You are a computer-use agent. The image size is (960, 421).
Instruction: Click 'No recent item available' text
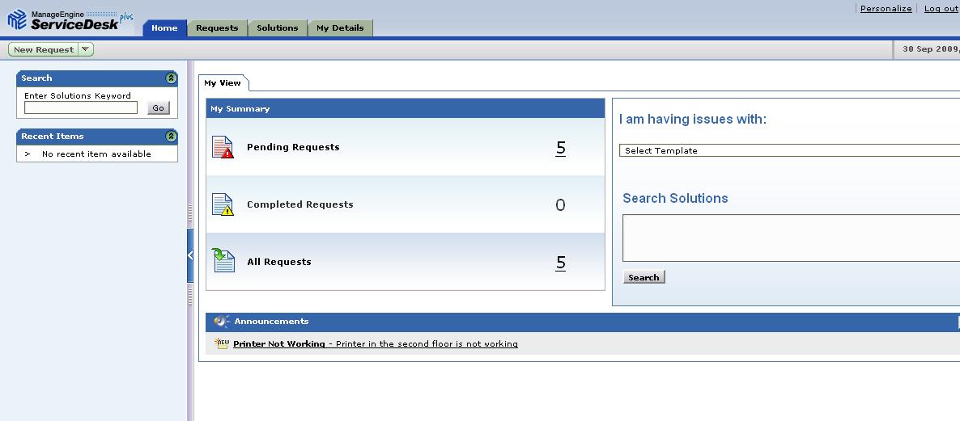point(97,154)
